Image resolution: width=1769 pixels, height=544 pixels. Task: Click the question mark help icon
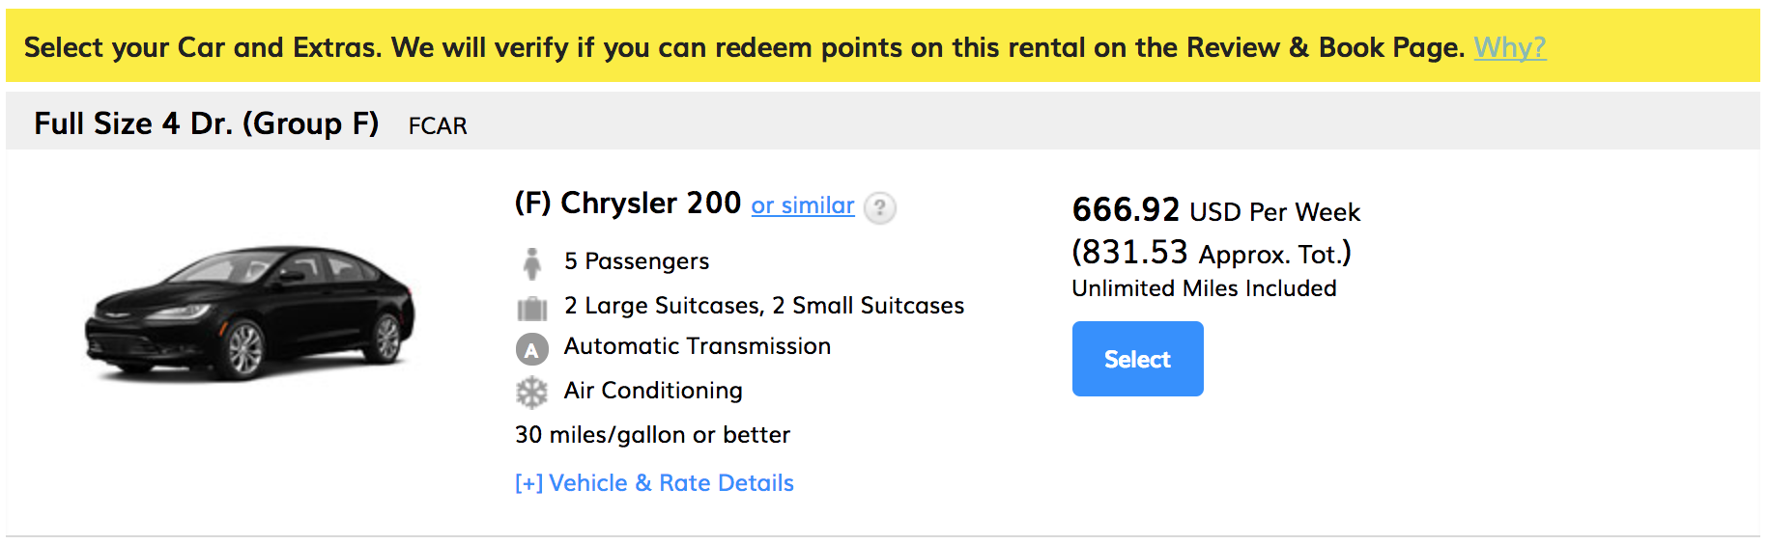pyautogui.click(x=879, y=207)
